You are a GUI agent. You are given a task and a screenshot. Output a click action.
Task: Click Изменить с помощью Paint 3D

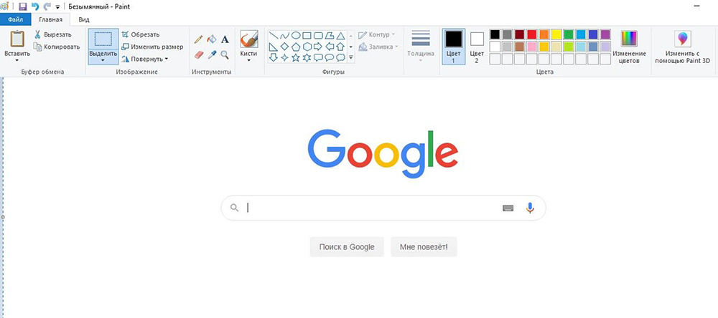pyautogui.click(x=683, y=47)
